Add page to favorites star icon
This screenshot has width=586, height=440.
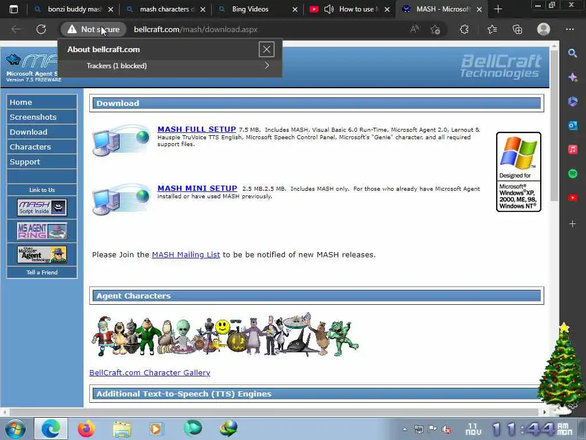pyautogui.click(x=435, y=29)
